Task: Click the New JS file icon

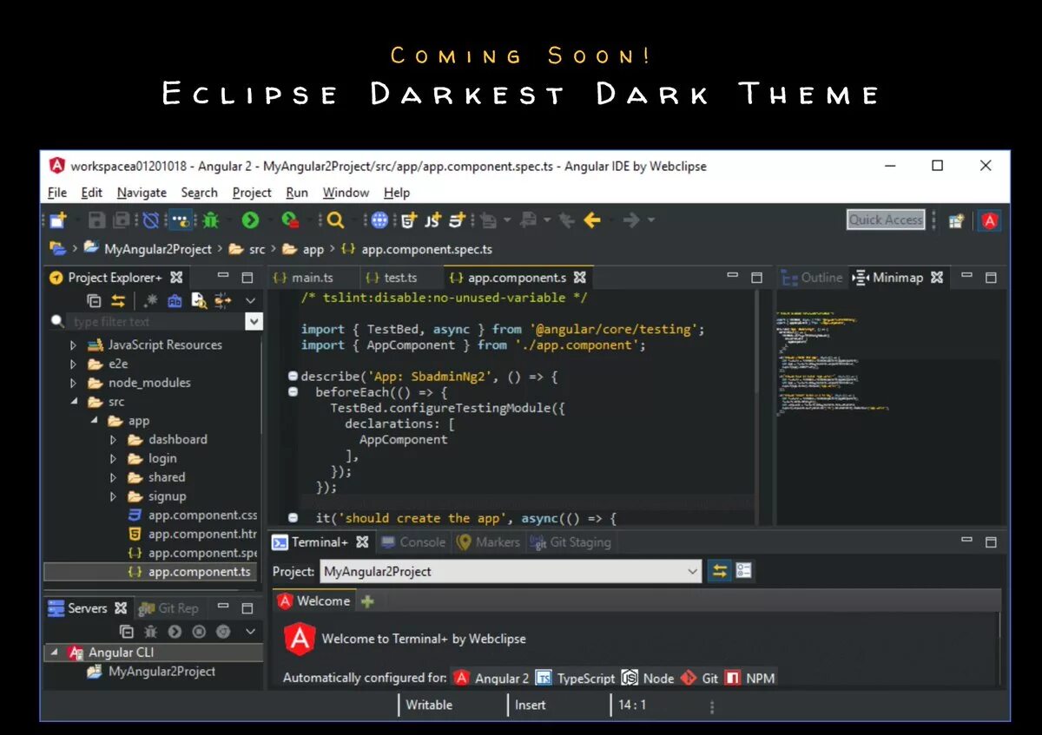Action: pos(432,220)
